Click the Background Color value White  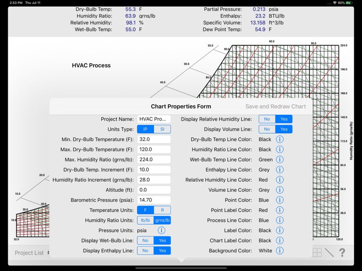(265, 251)
